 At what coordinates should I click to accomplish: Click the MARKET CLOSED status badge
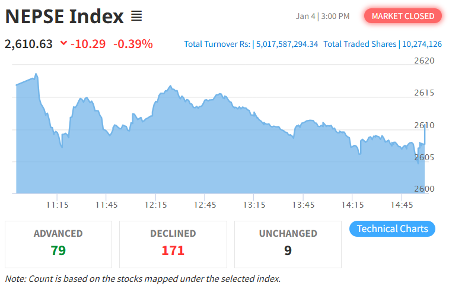pyautogui.click(x=403, y=16)
